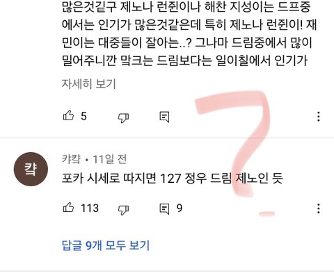
Task: Click the like count 5 on the top comment
Action: 83,116
